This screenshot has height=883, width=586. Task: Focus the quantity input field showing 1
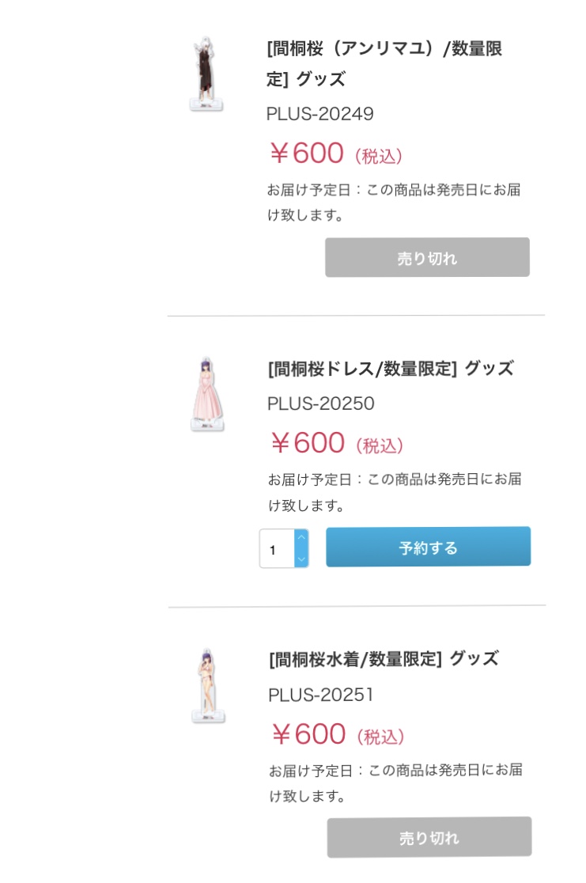(x=276, y=548)
